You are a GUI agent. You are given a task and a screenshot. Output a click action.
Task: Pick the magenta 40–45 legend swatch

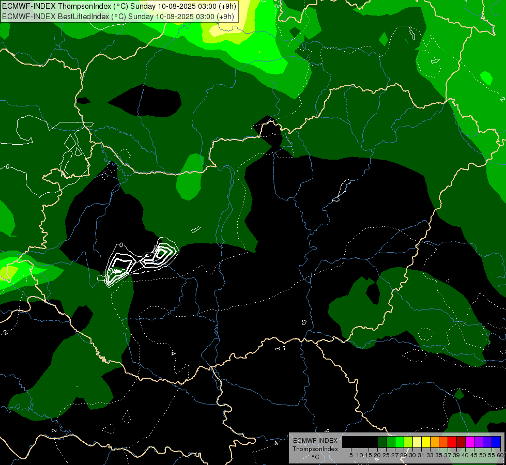point(470,442)
